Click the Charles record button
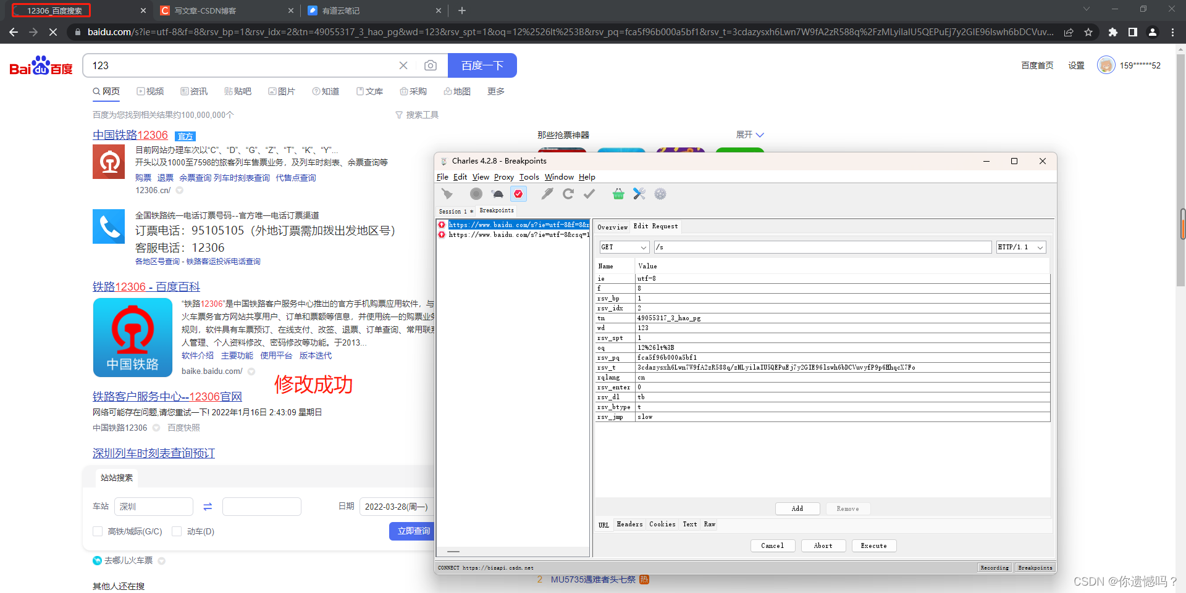This screenshot has width=1186, height=593. pyautogui.click(x=476, y=194)
